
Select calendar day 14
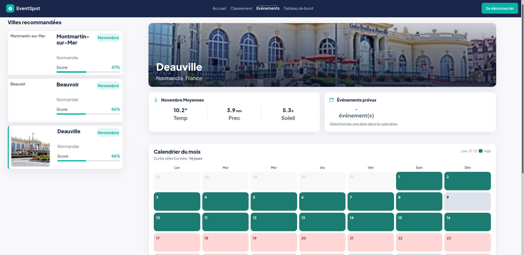[371, 222]
